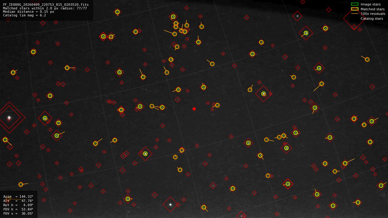The width and height of the screenshot is (388, 218).
Task: Select the "100x residuals" legend label
Action: point(373,14)
